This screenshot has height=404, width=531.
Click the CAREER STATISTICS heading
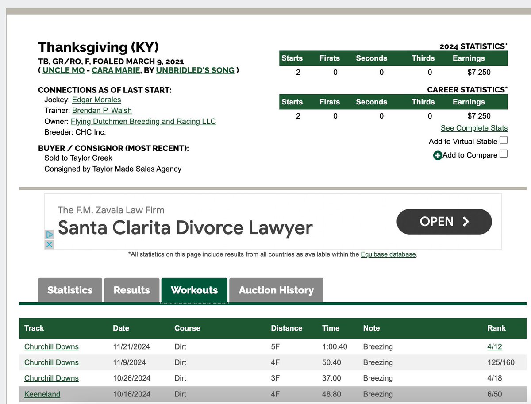click(x=467, y=90)
